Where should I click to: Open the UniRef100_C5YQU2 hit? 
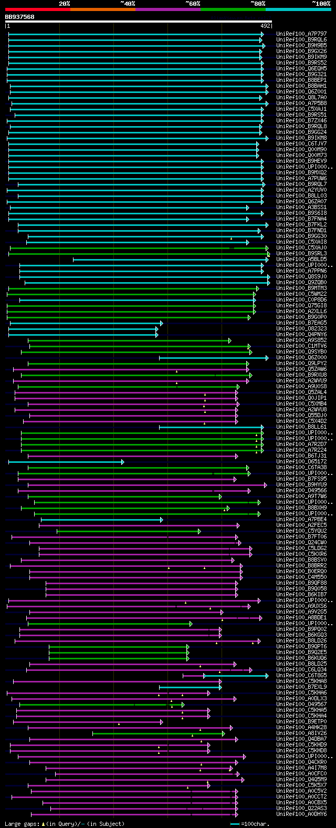coord(301,531)
